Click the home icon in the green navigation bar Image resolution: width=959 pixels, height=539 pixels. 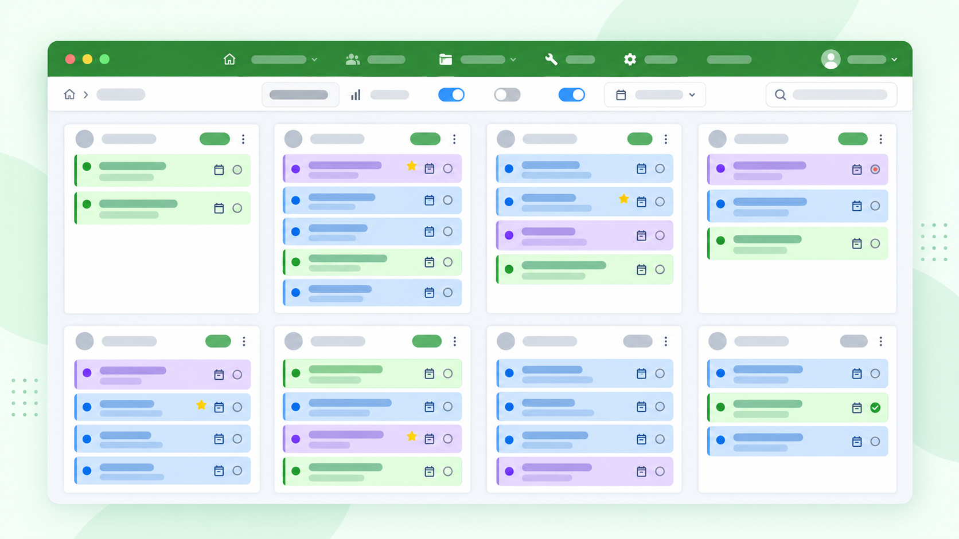(x=229, y=59)
